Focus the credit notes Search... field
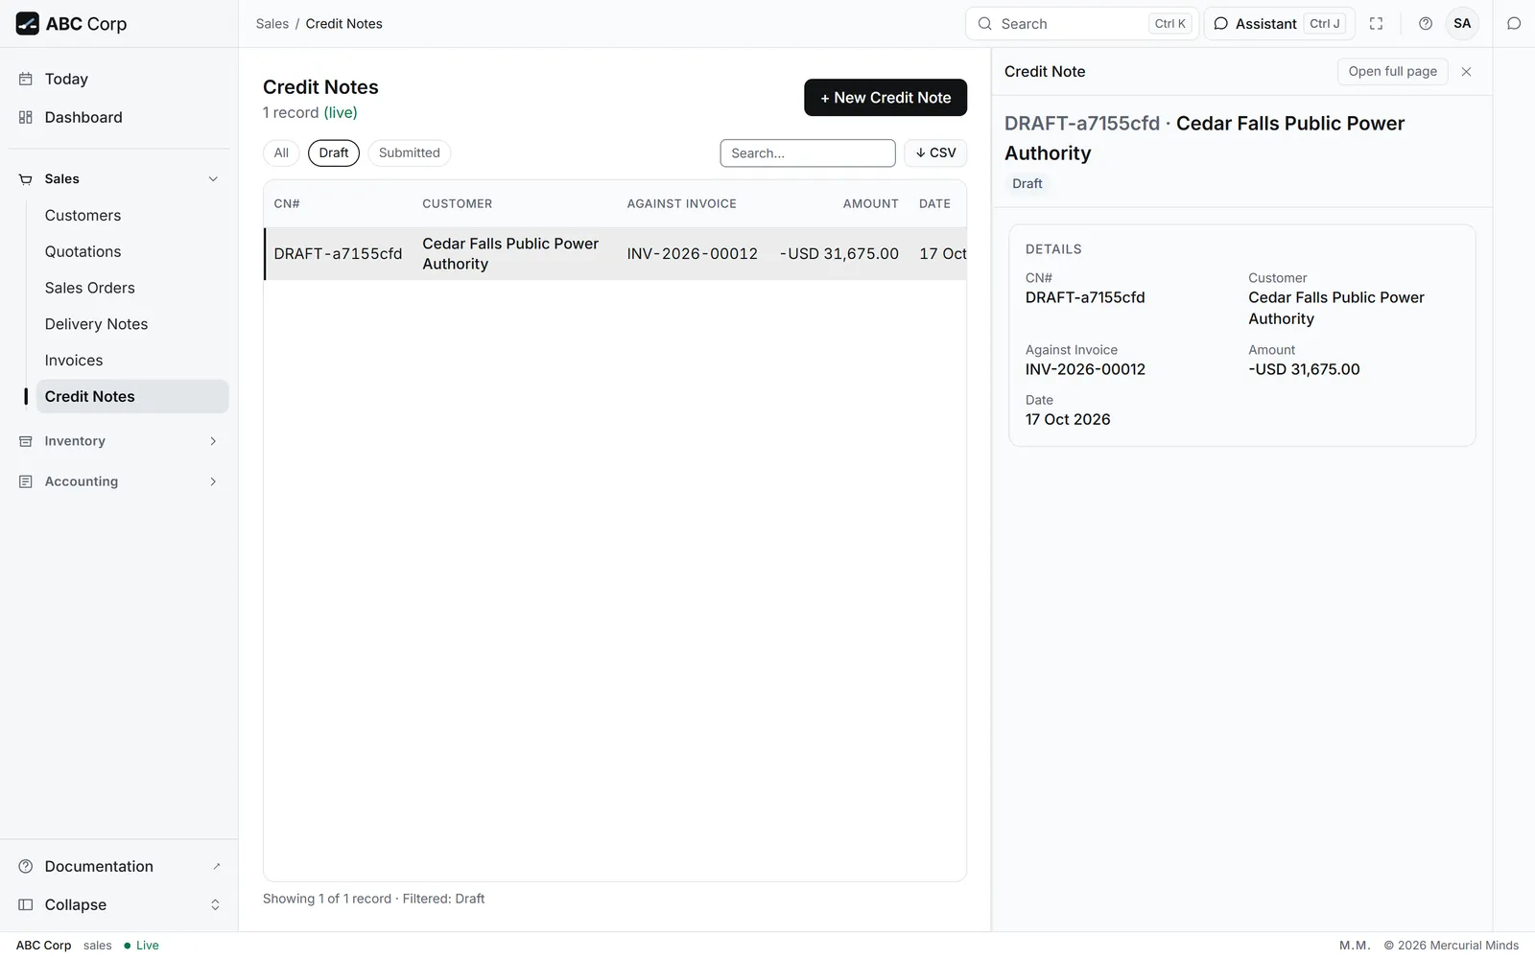This screenshot has height=959, width=1535. coord(808,153)
